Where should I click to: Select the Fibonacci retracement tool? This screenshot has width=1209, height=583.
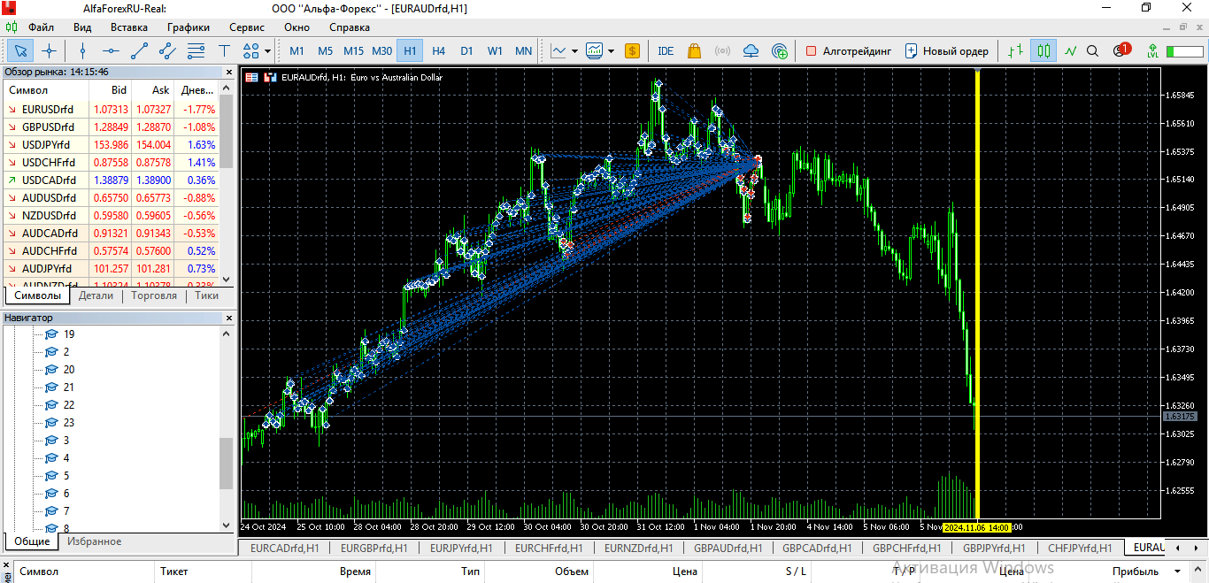pyautogui.click(x=196, y=50)
